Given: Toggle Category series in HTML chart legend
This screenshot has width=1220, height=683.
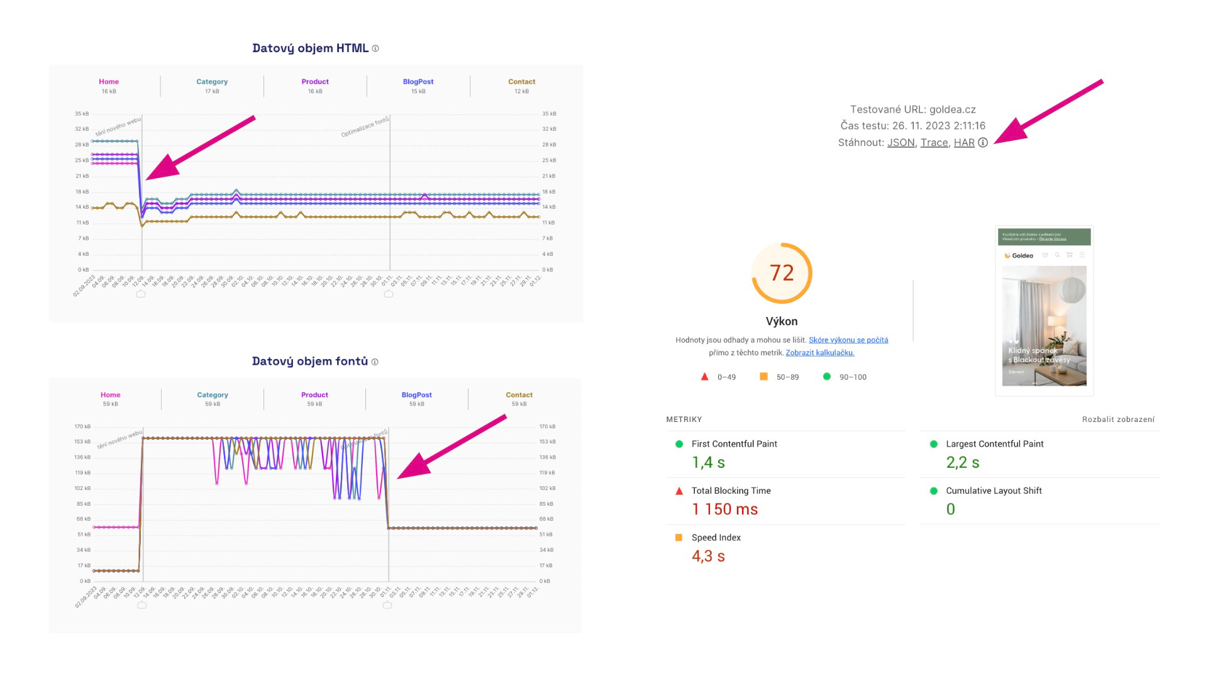Looking at the screenshot, I should [x=212, y=82].
